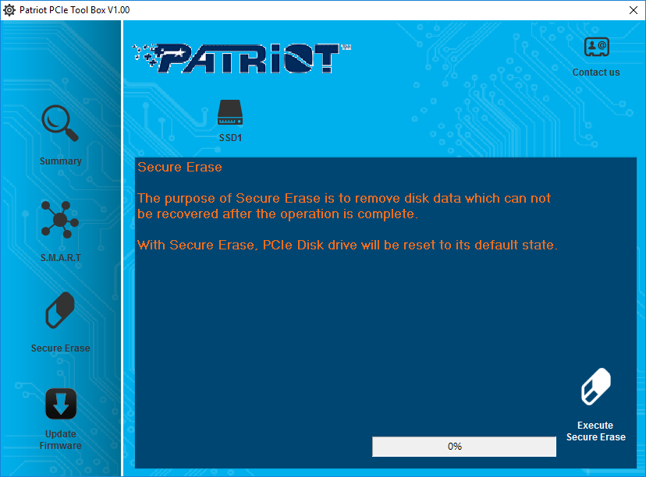Click the 0% progress bar
The width and height of the screenshot is (646, 477).
tap(464, 447)
